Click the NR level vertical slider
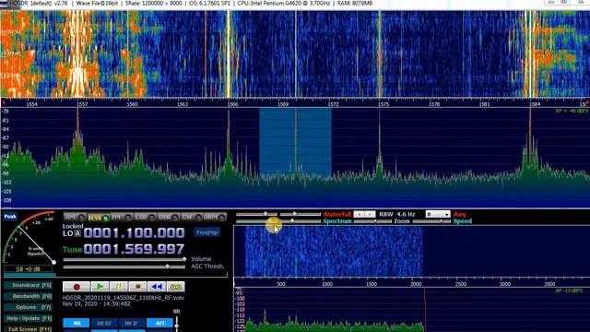590x332 pixels. [x=176, y=324]
